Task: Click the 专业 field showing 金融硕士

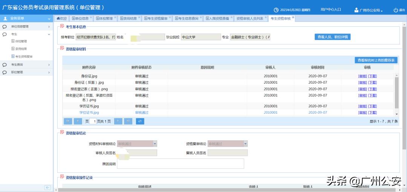Action: coord(250,37)
